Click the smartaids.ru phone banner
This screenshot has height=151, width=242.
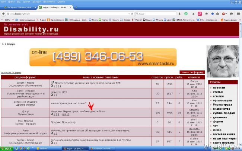pyautogui.click(x=103, y=57)
